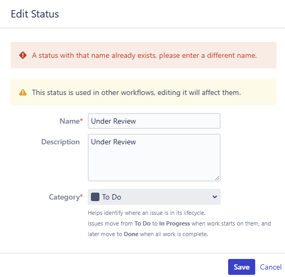
Task: Click the Description box resize handle
Action: click(x=217, y=178)
